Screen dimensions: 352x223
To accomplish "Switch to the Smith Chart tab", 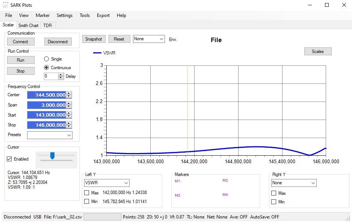I will tap(28, 26).
